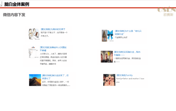Viewport: 176px width, 111px height.
Task: Select the 'Family=father and mother I love you' text
Action: 130,80
